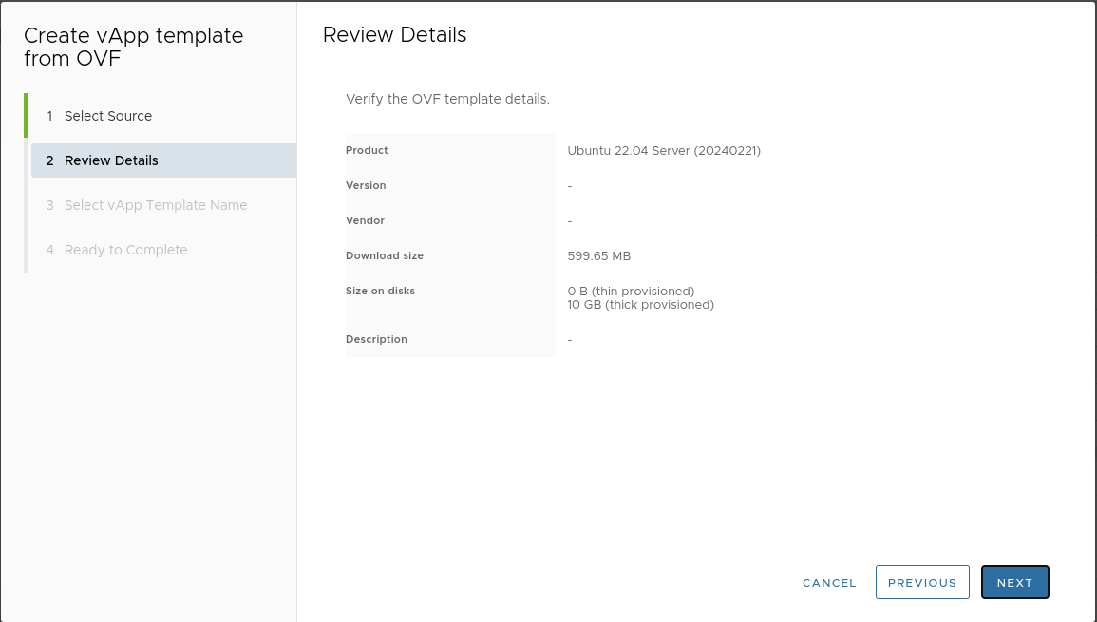Click the Vendor row label
This screenshot has height=622, width=1097.
click(x=365, y=220)
